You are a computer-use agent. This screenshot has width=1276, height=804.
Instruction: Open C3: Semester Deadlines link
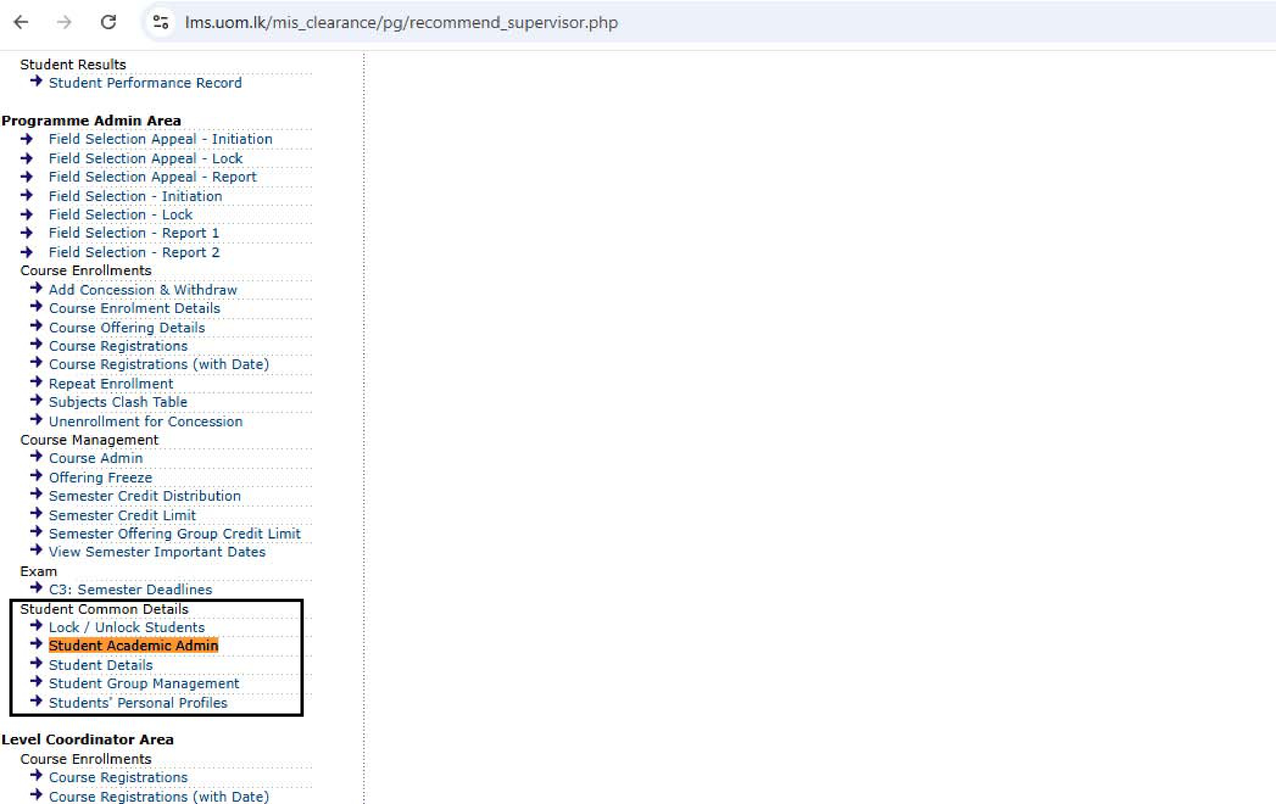tap(130, 590)
